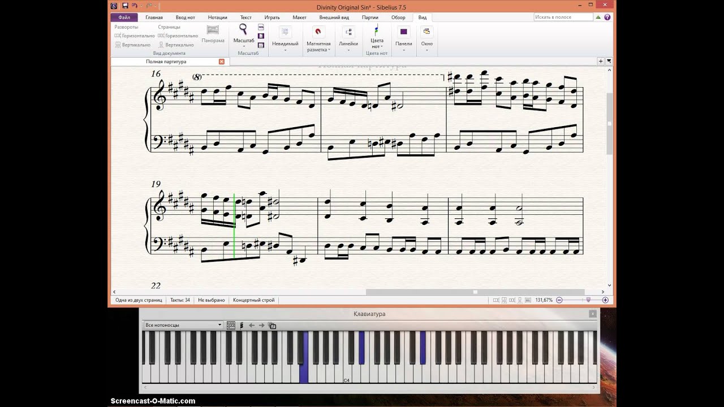Click panorama icon in status bar
The width and height of the screenshot is (724, 407).
(528, 300)
